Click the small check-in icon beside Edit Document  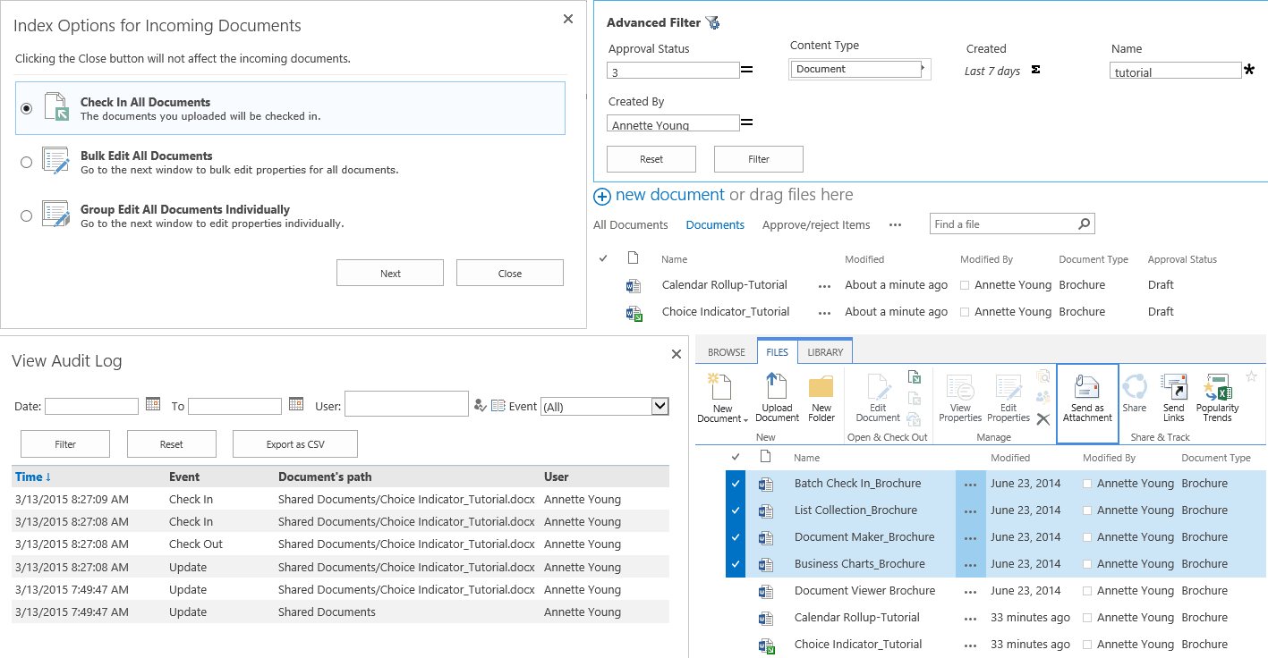[x=914, y=376]
